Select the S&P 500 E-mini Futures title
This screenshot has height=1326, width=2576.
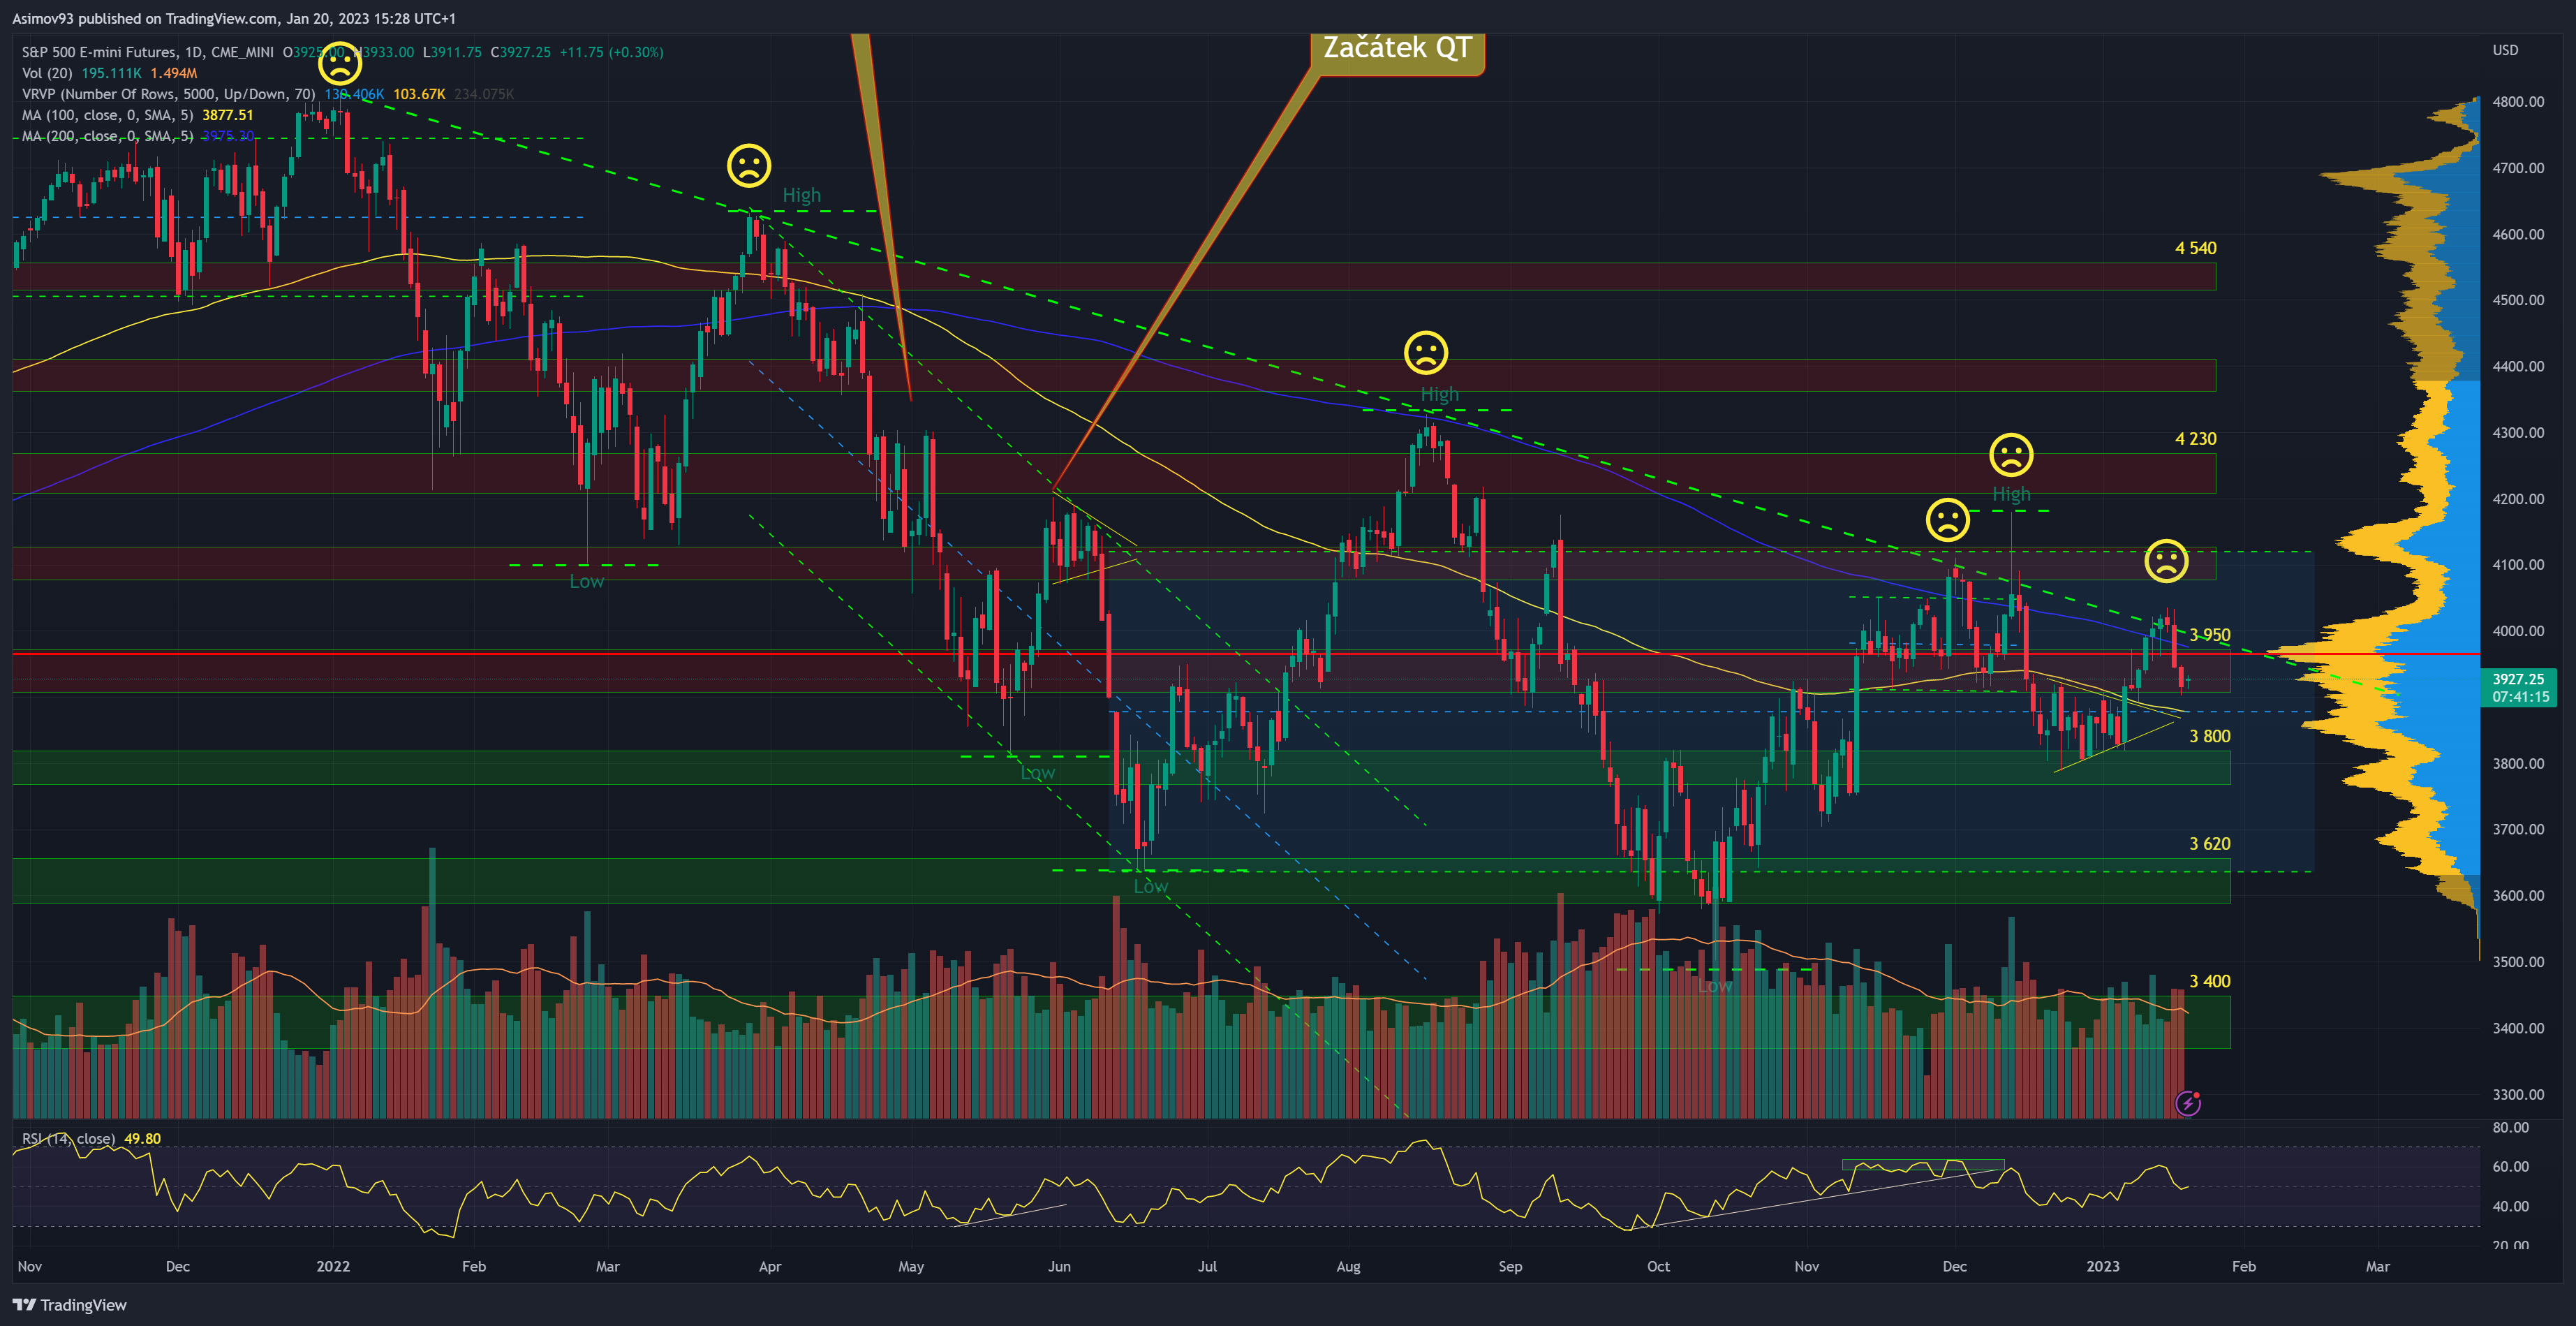pos(100,52)
